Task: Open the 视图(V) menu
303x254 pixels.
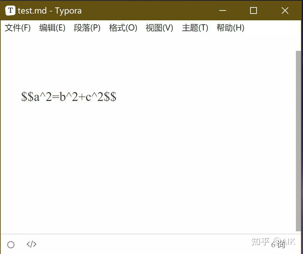Action: [x=159, y=28]
